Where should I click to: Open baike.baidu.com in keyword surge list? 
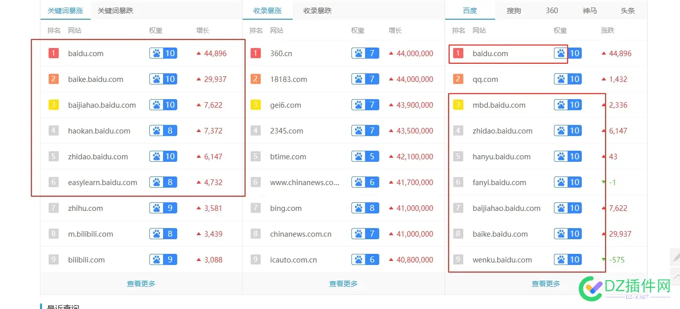point(96,79)
